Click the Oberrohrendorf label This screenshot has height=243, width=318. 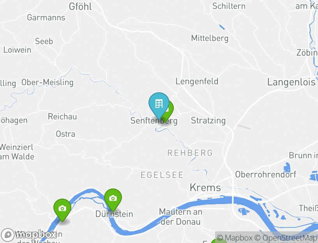click(x=266, y=174)
